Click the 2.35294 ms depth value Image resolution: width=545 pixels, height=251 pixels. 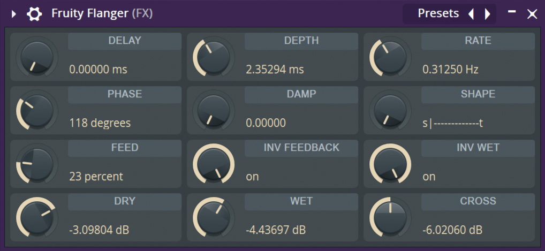[x=275, y=70]
